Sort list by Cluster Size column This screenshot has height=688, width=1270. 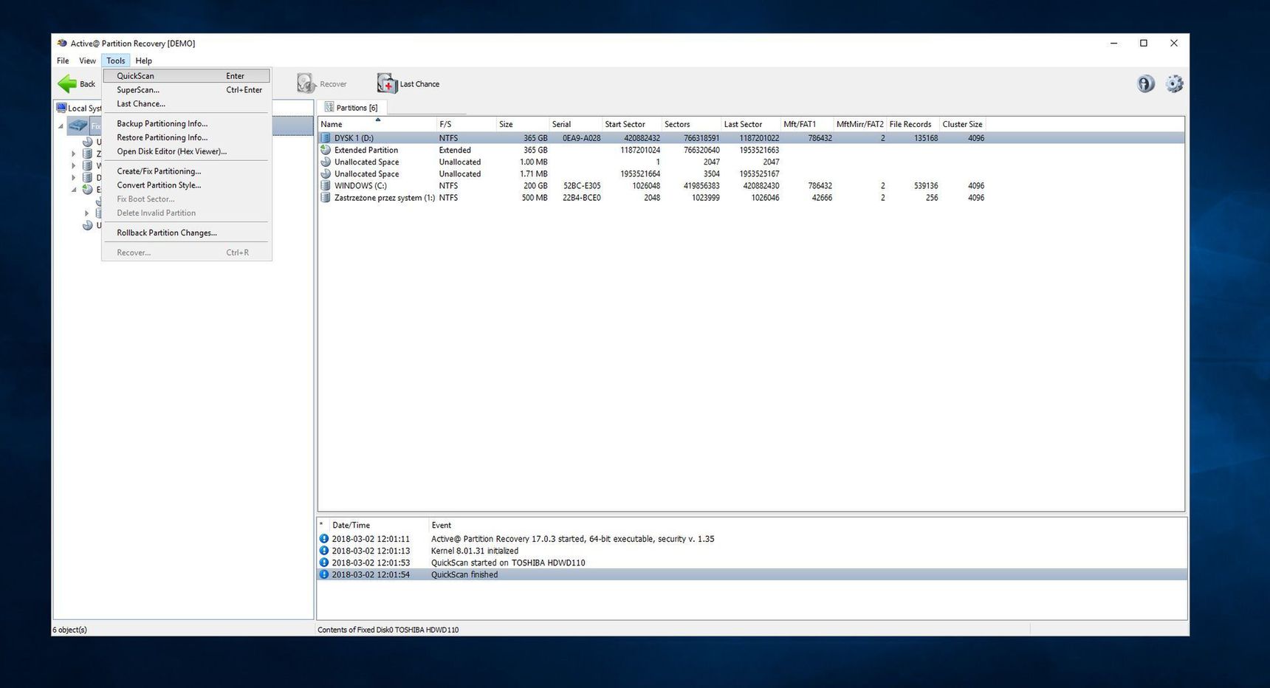[x=964, y=124]
